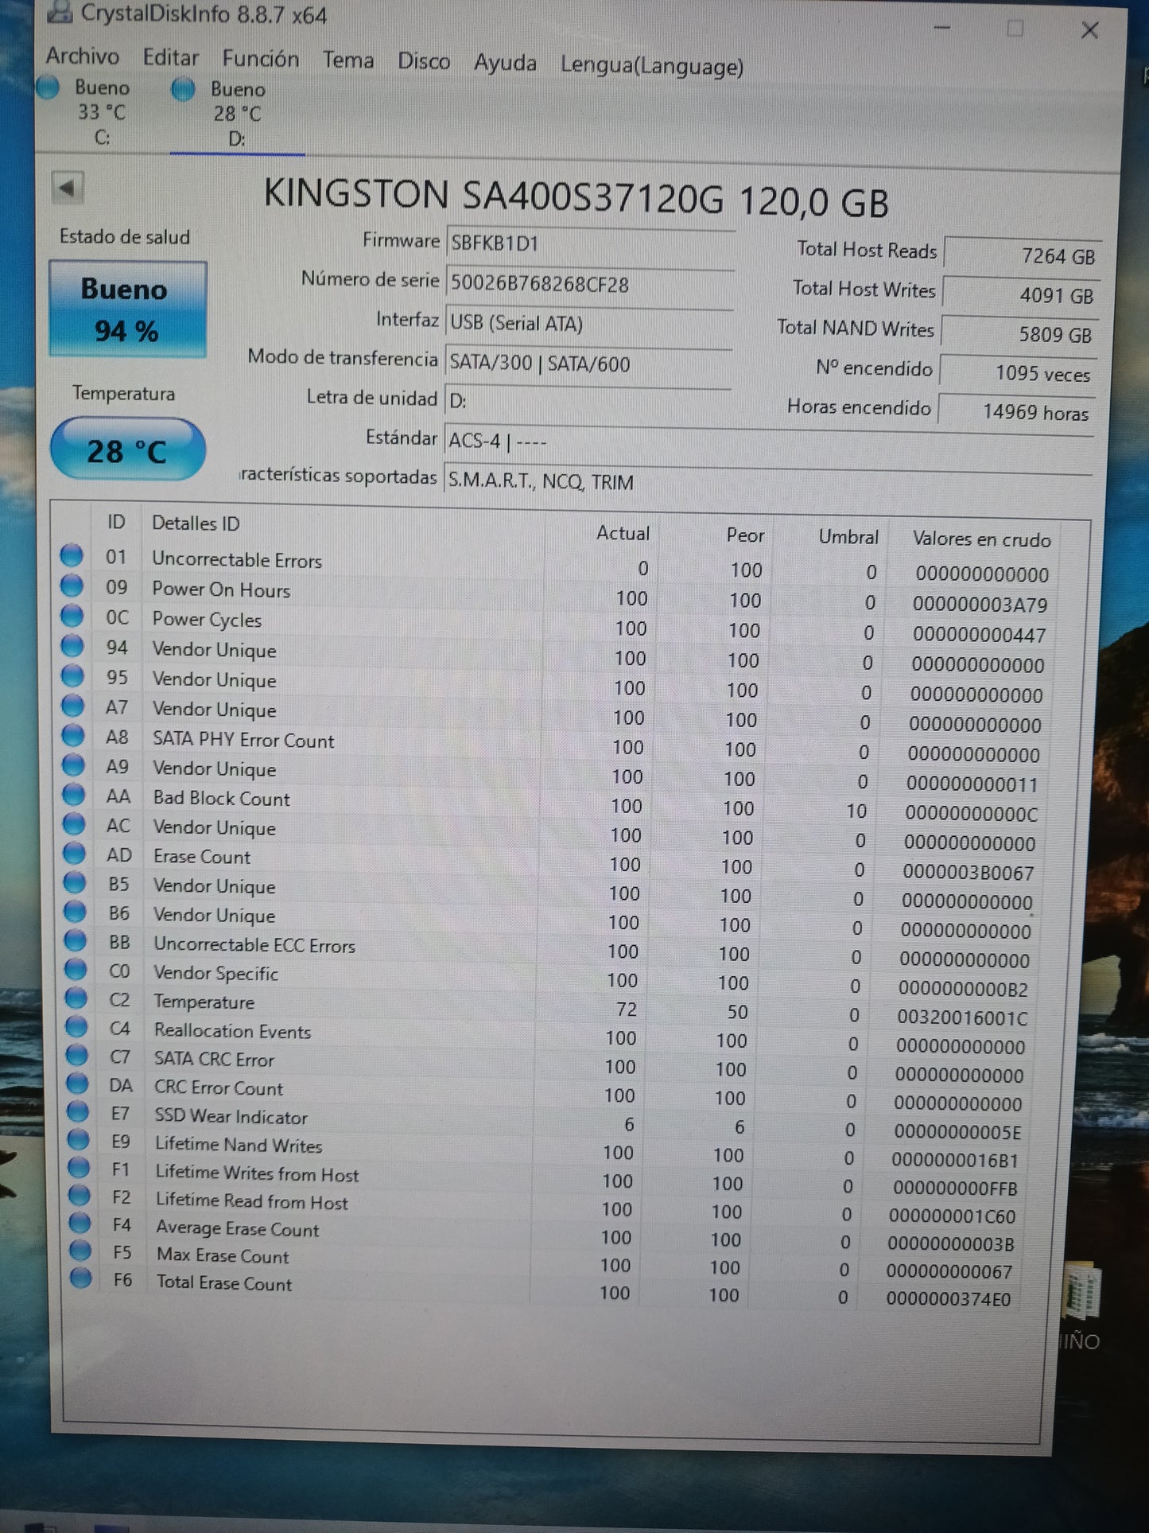1149x1533 pixels.
Task: Click status circle for Reallocation Events row
Action: click(x=76, y=1027)
